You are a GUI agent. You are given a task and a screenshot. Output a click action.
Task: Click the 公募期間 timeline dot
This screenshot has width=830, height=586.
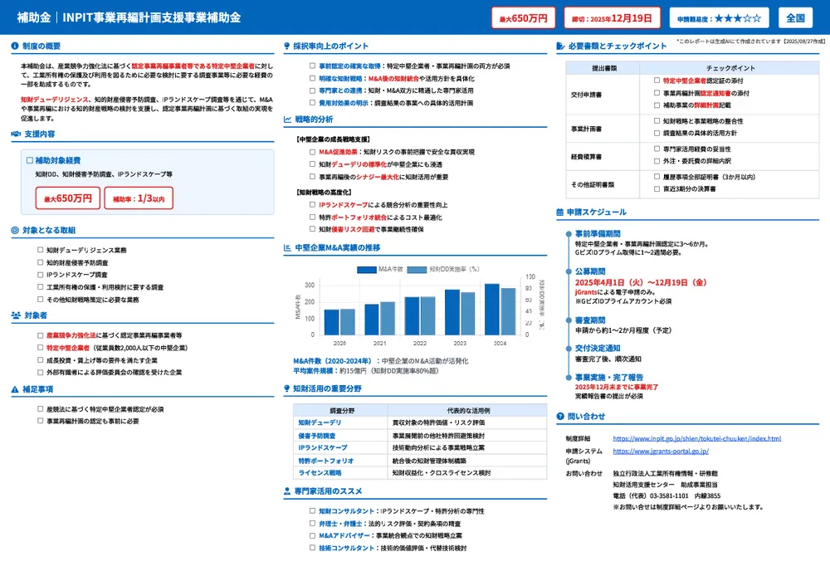click(x=569, y=271)
